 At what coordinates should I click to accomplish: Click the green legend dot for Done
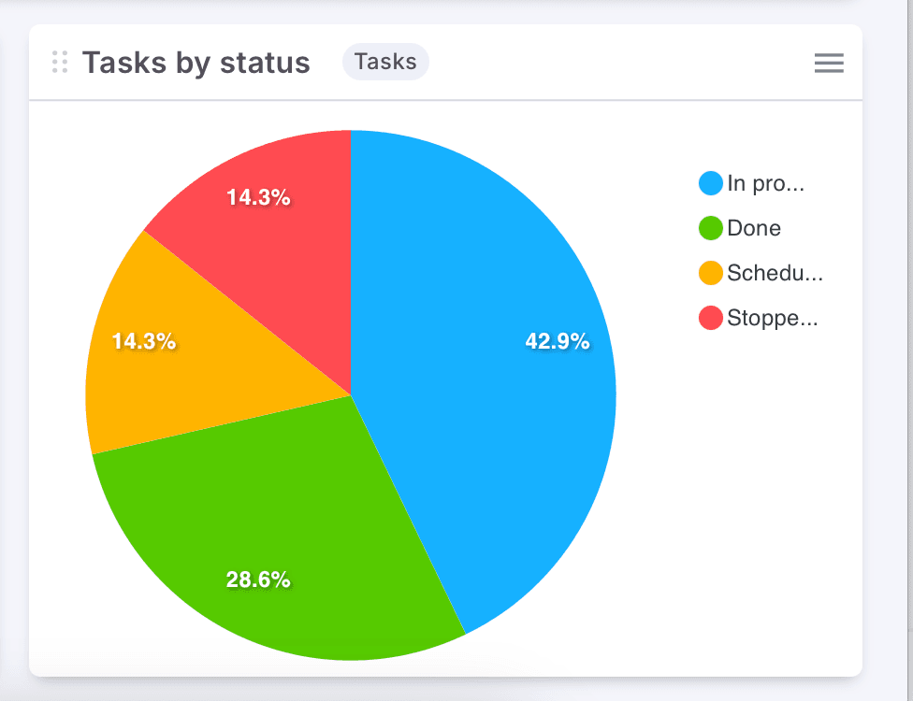pos(711,228)
